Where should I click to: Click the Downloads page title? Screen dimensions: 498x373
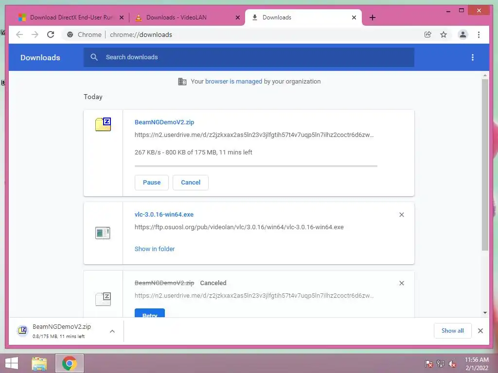40,57
